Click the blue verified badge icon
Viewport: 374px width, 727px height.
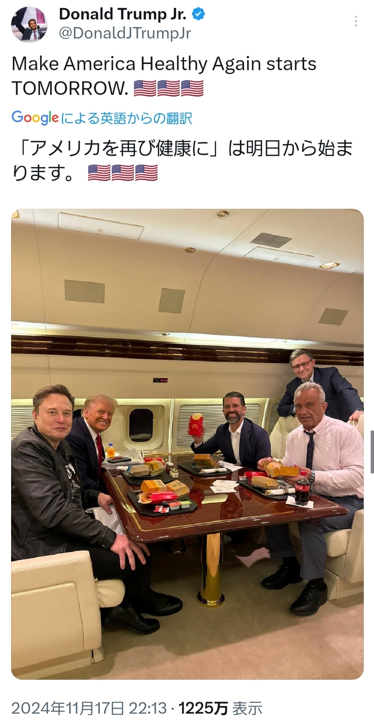tap(198, 14)
